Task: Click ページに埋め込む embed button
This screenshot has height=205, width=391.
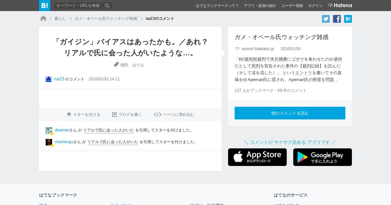Action: click(174, 115)
